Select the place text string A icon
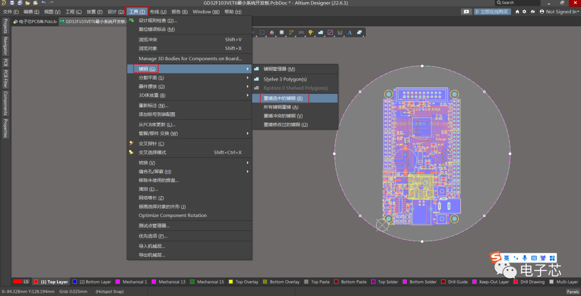Image resolution: width=581 pixels, height=296 pixels. tap(350, 33)
